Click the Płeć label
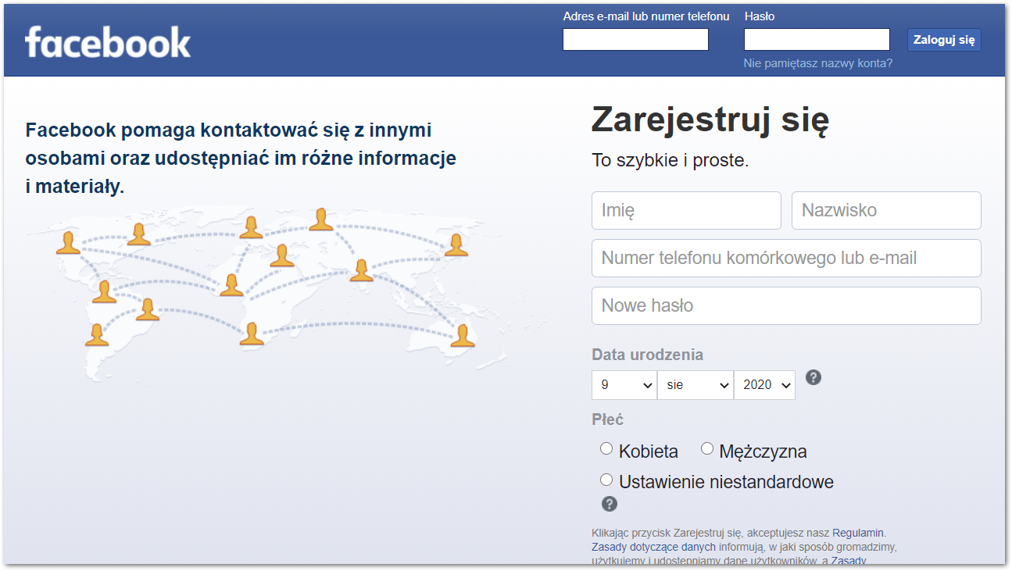Image resolution: width=1012 pixels, height=571 pixels. (608, 419)
